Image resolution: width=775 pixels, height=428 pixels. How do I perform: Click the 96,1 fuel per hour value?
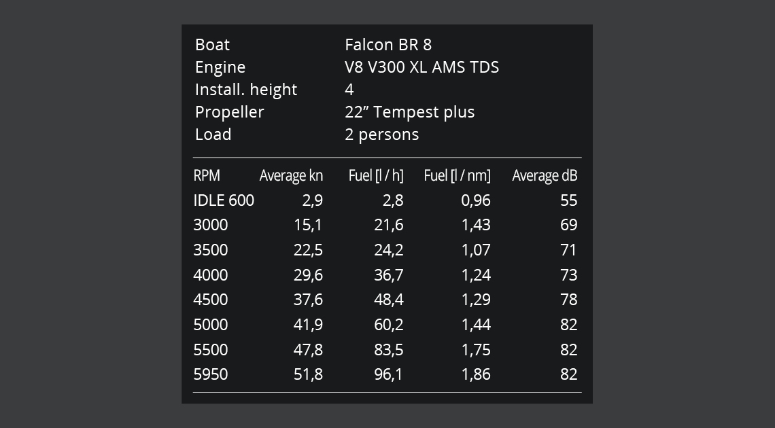(388, 374)
